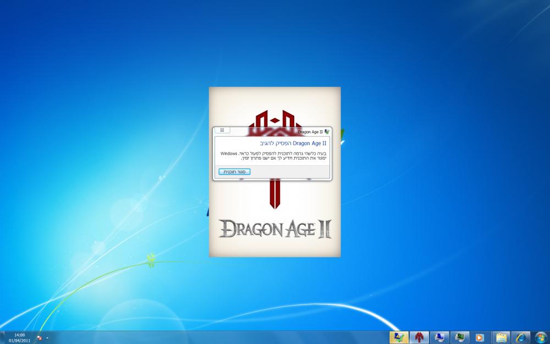The width and height of the screenshot is (550, 344).
Task: Open Windows Media Player from taskbar
Action: (480, 338)
